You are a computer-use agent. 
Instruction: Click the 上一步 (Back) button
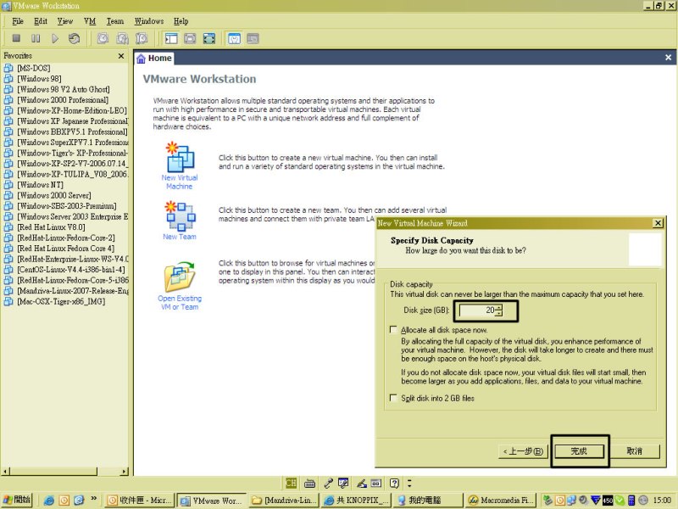coord(523,451)
